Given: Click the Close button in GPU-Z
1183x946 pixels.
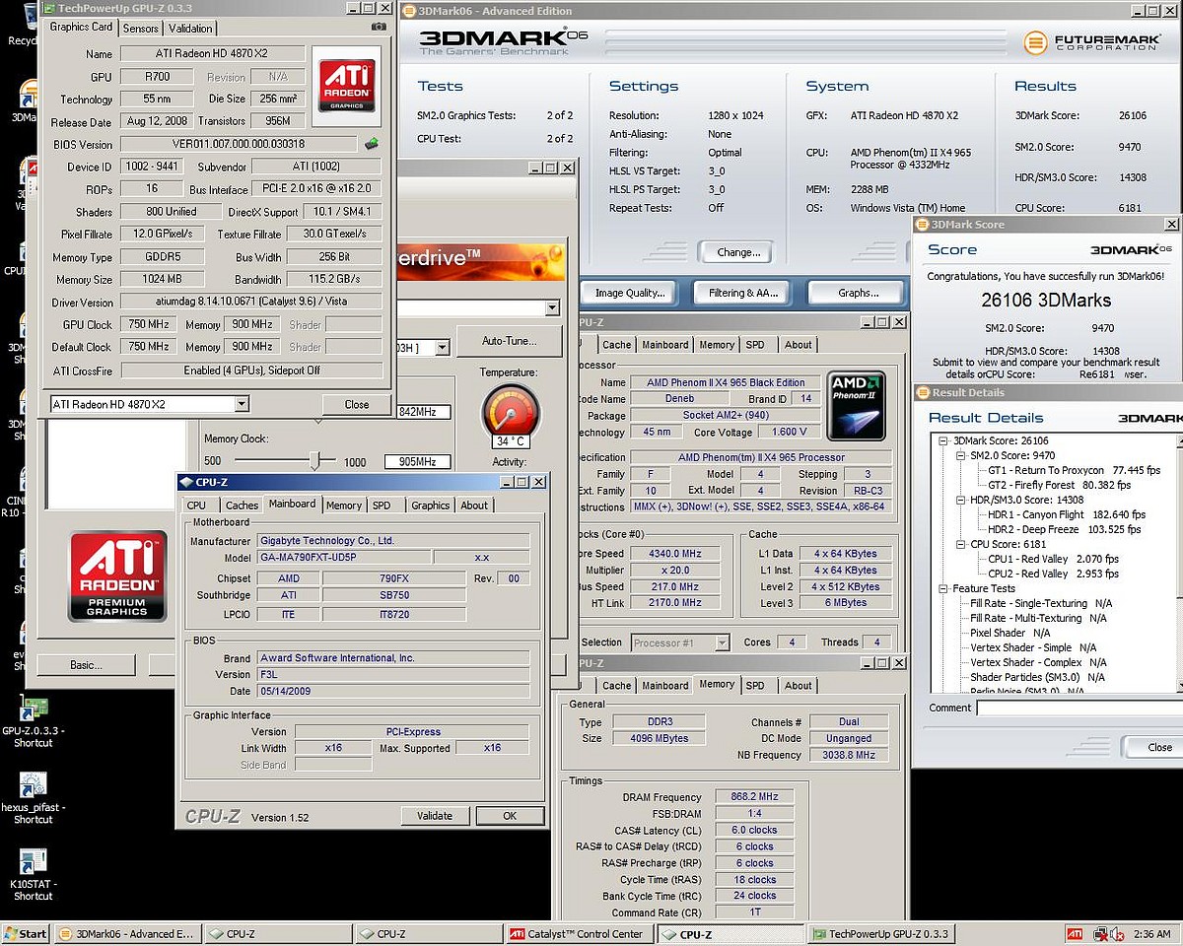Looking at the screenshot, I should pyautogui.click(x=357, y=404).
